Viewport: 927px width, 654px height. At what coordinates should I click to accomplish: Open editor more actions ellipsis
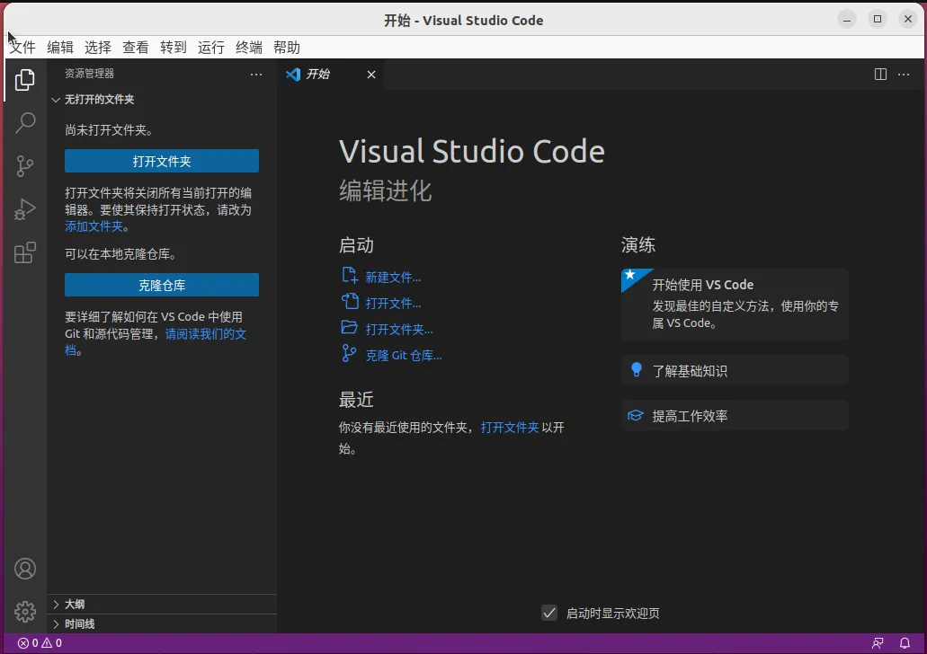coord(904,74)
